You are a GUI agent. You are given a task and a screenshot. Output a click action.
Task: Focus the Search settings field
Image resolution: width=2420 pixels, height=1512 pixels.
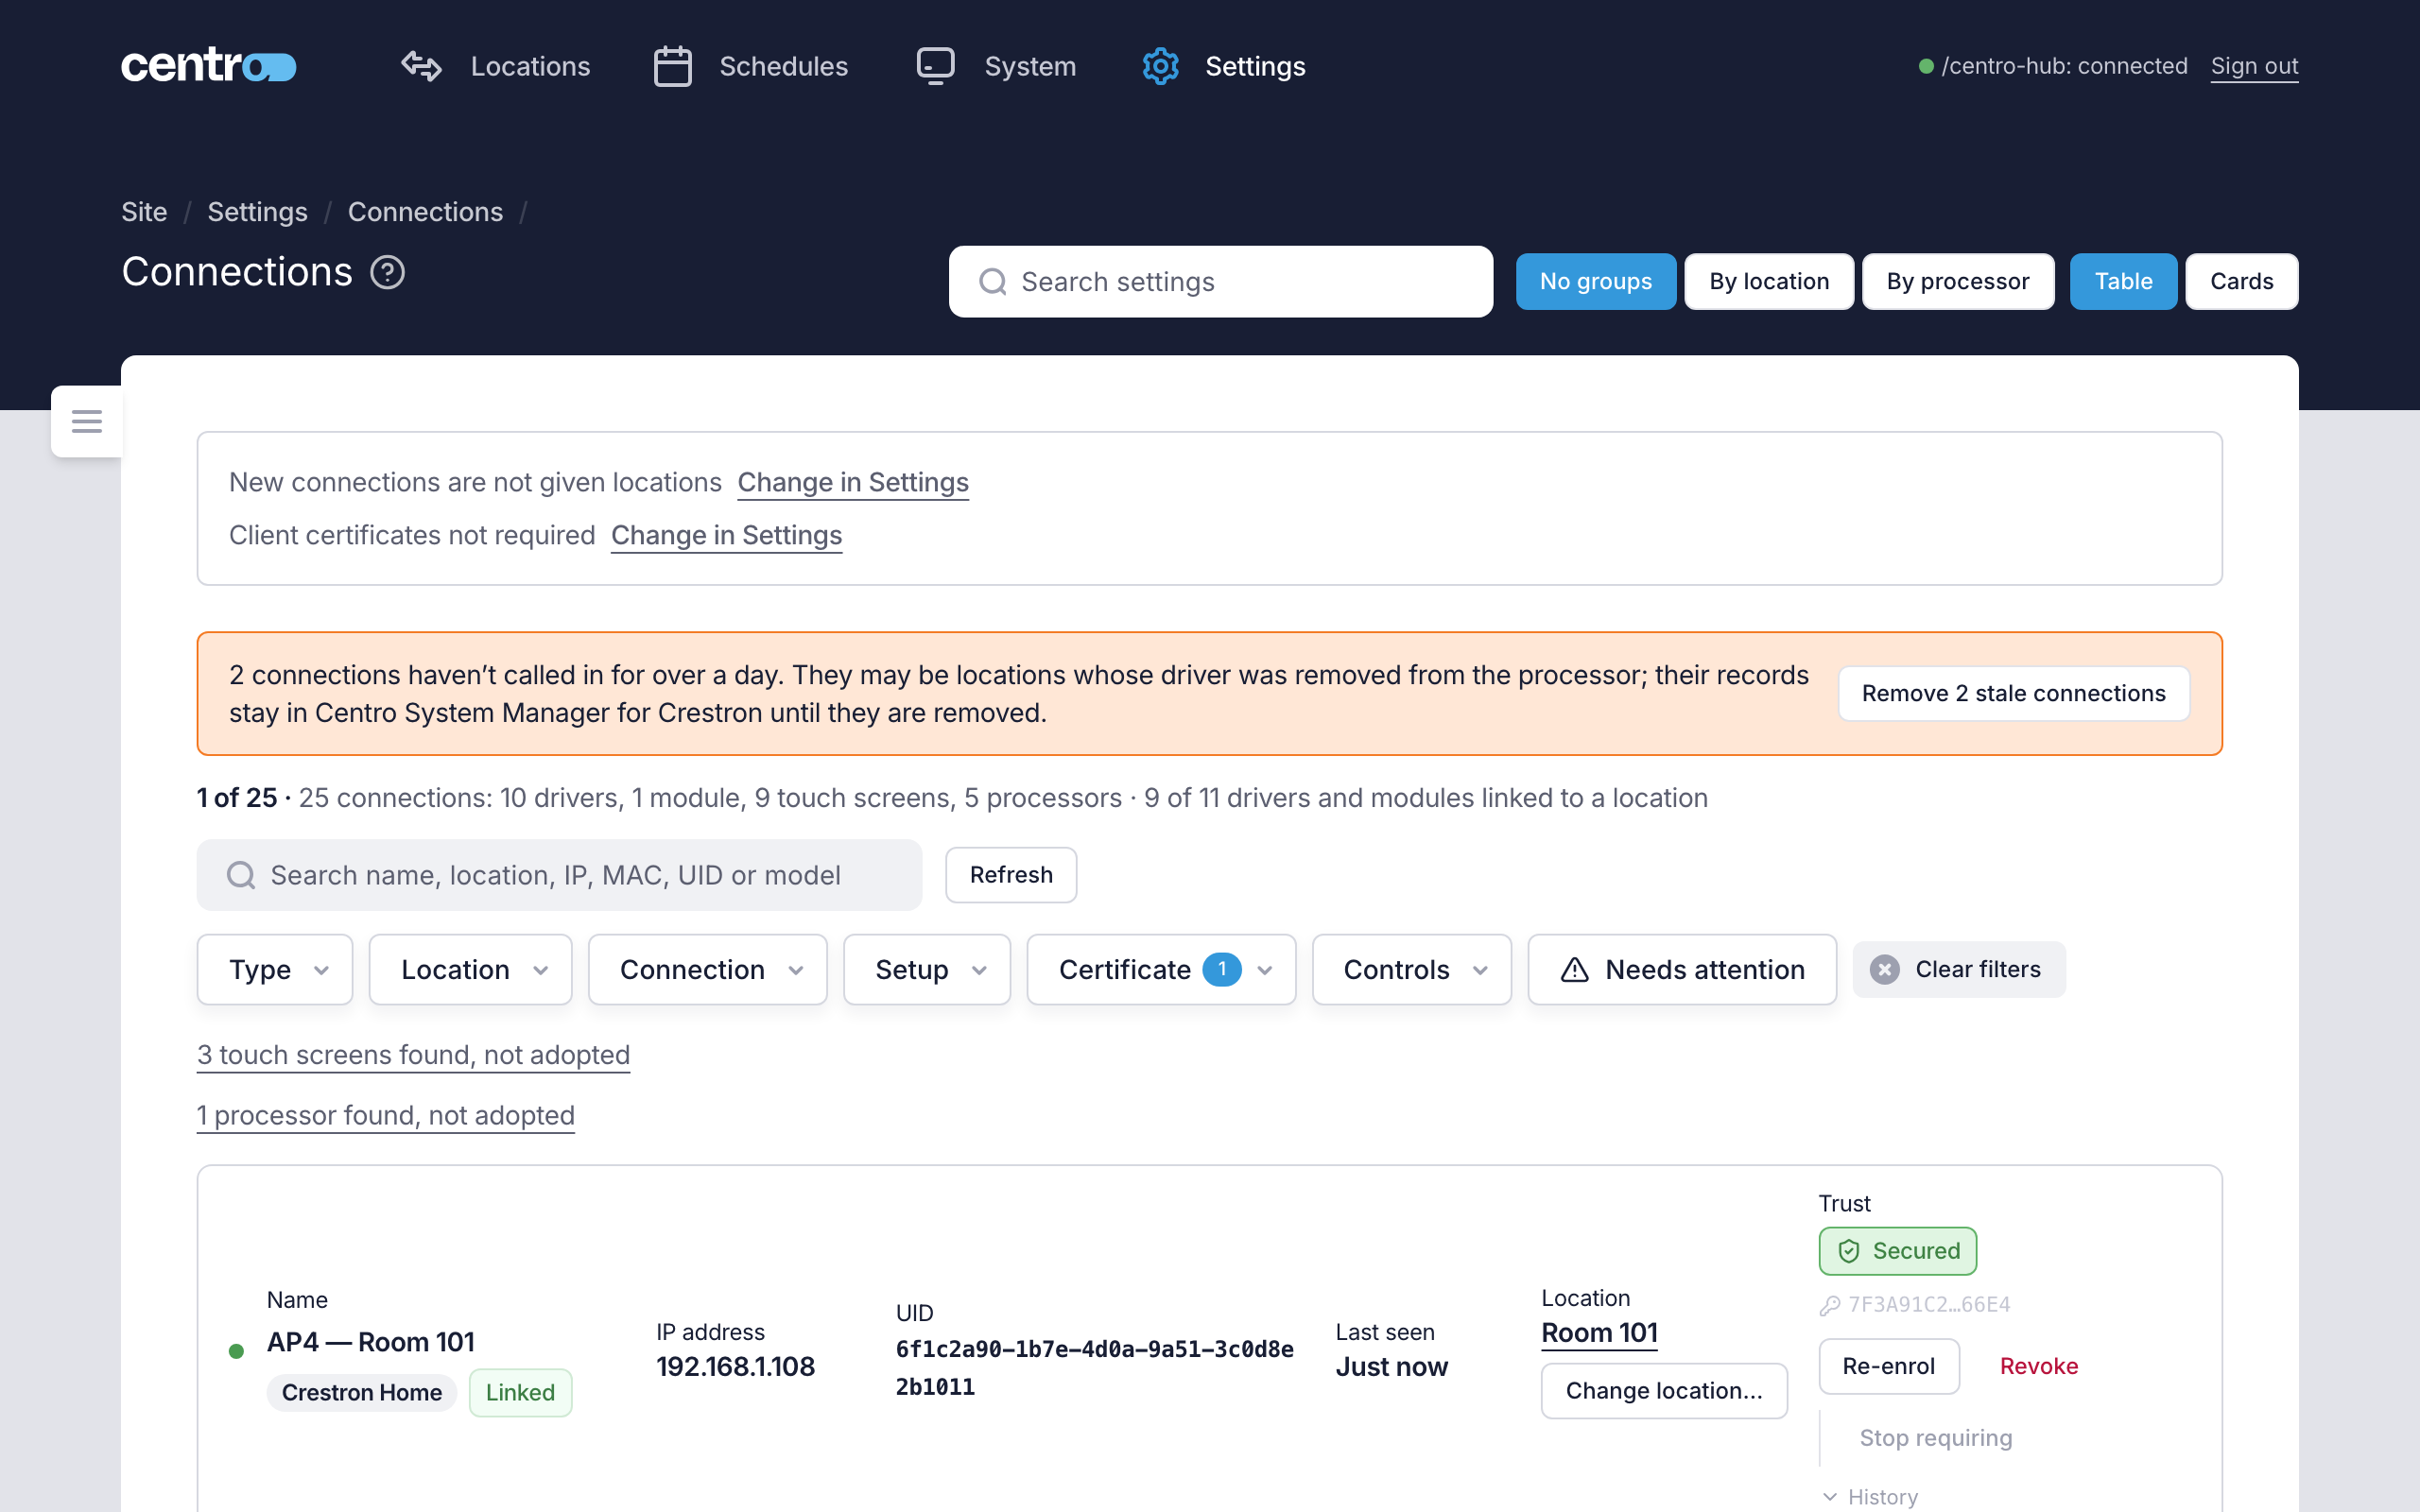1220,282
